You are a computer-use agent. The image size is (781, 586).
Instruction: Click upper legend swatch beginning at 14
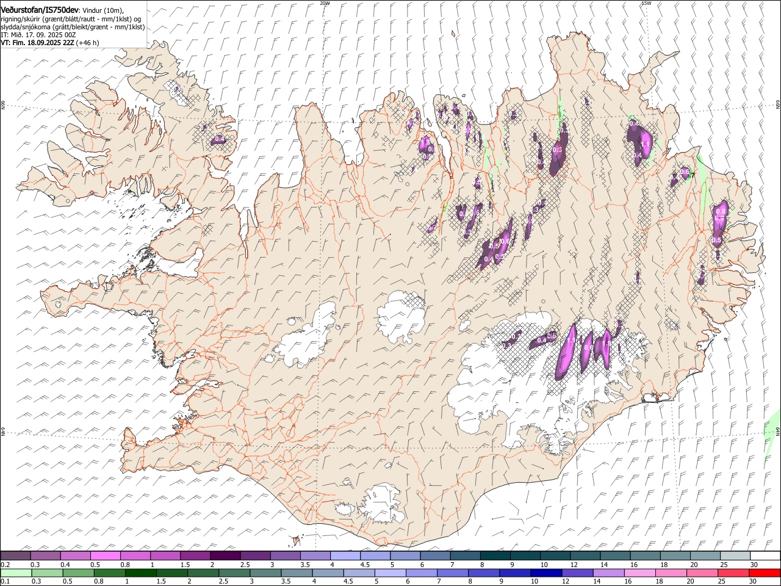coord(614,555)
